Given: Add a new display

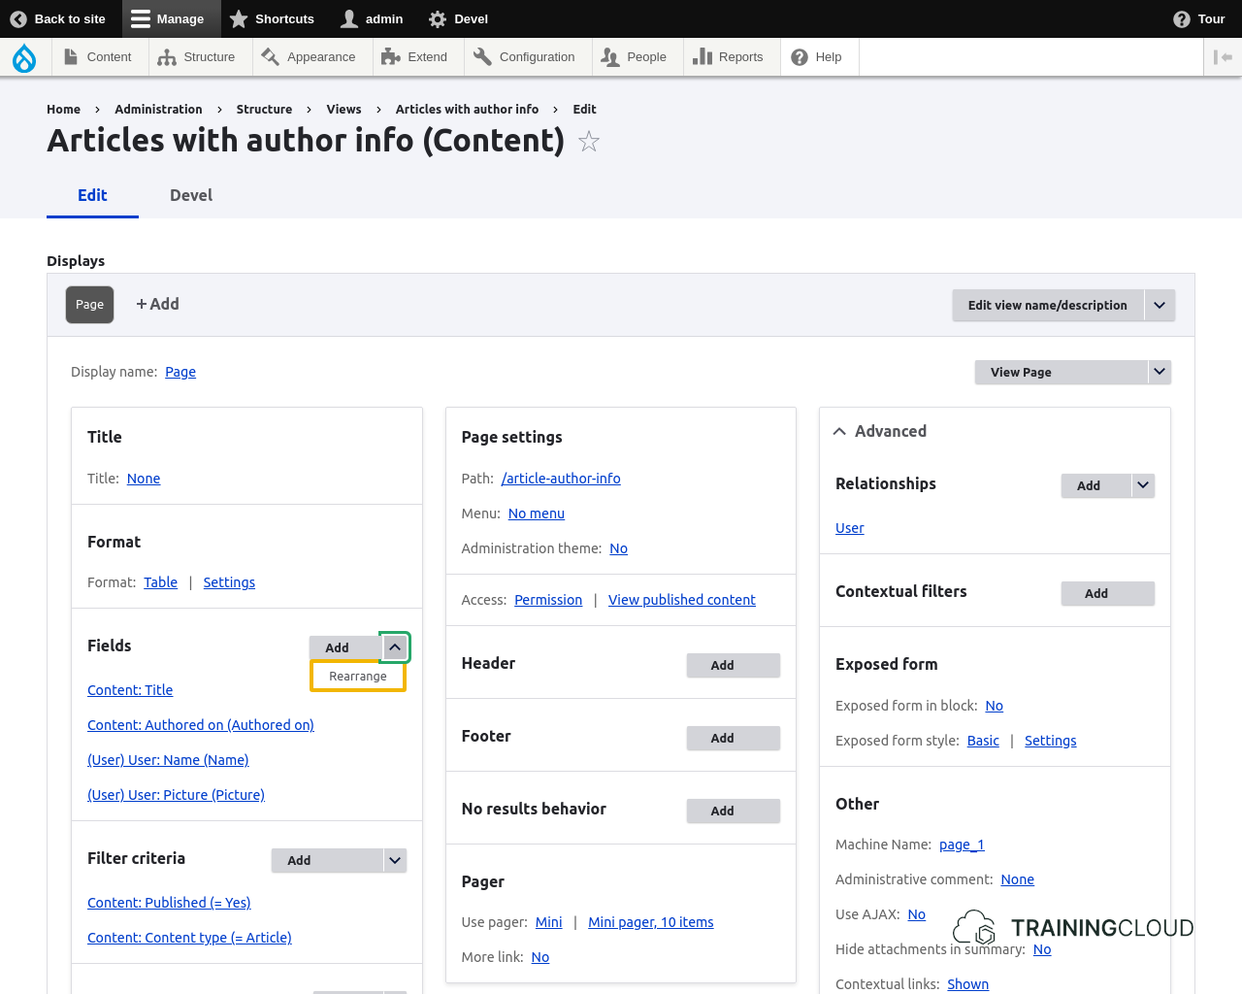Looking at the screenshot, I should pyautogui.click(x=157, y=304).
